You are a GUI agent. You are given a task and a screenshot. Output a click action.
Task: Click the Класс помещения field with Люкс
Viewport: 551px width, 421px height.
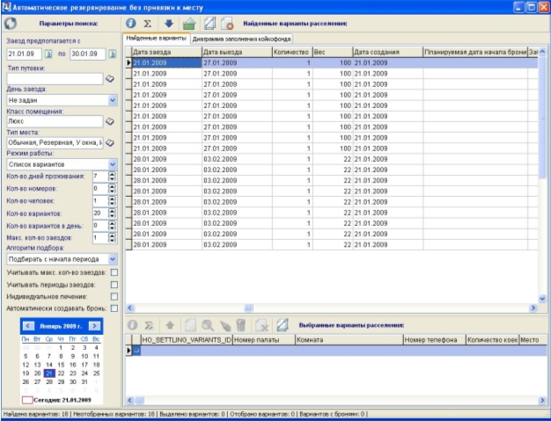[55, 121]
